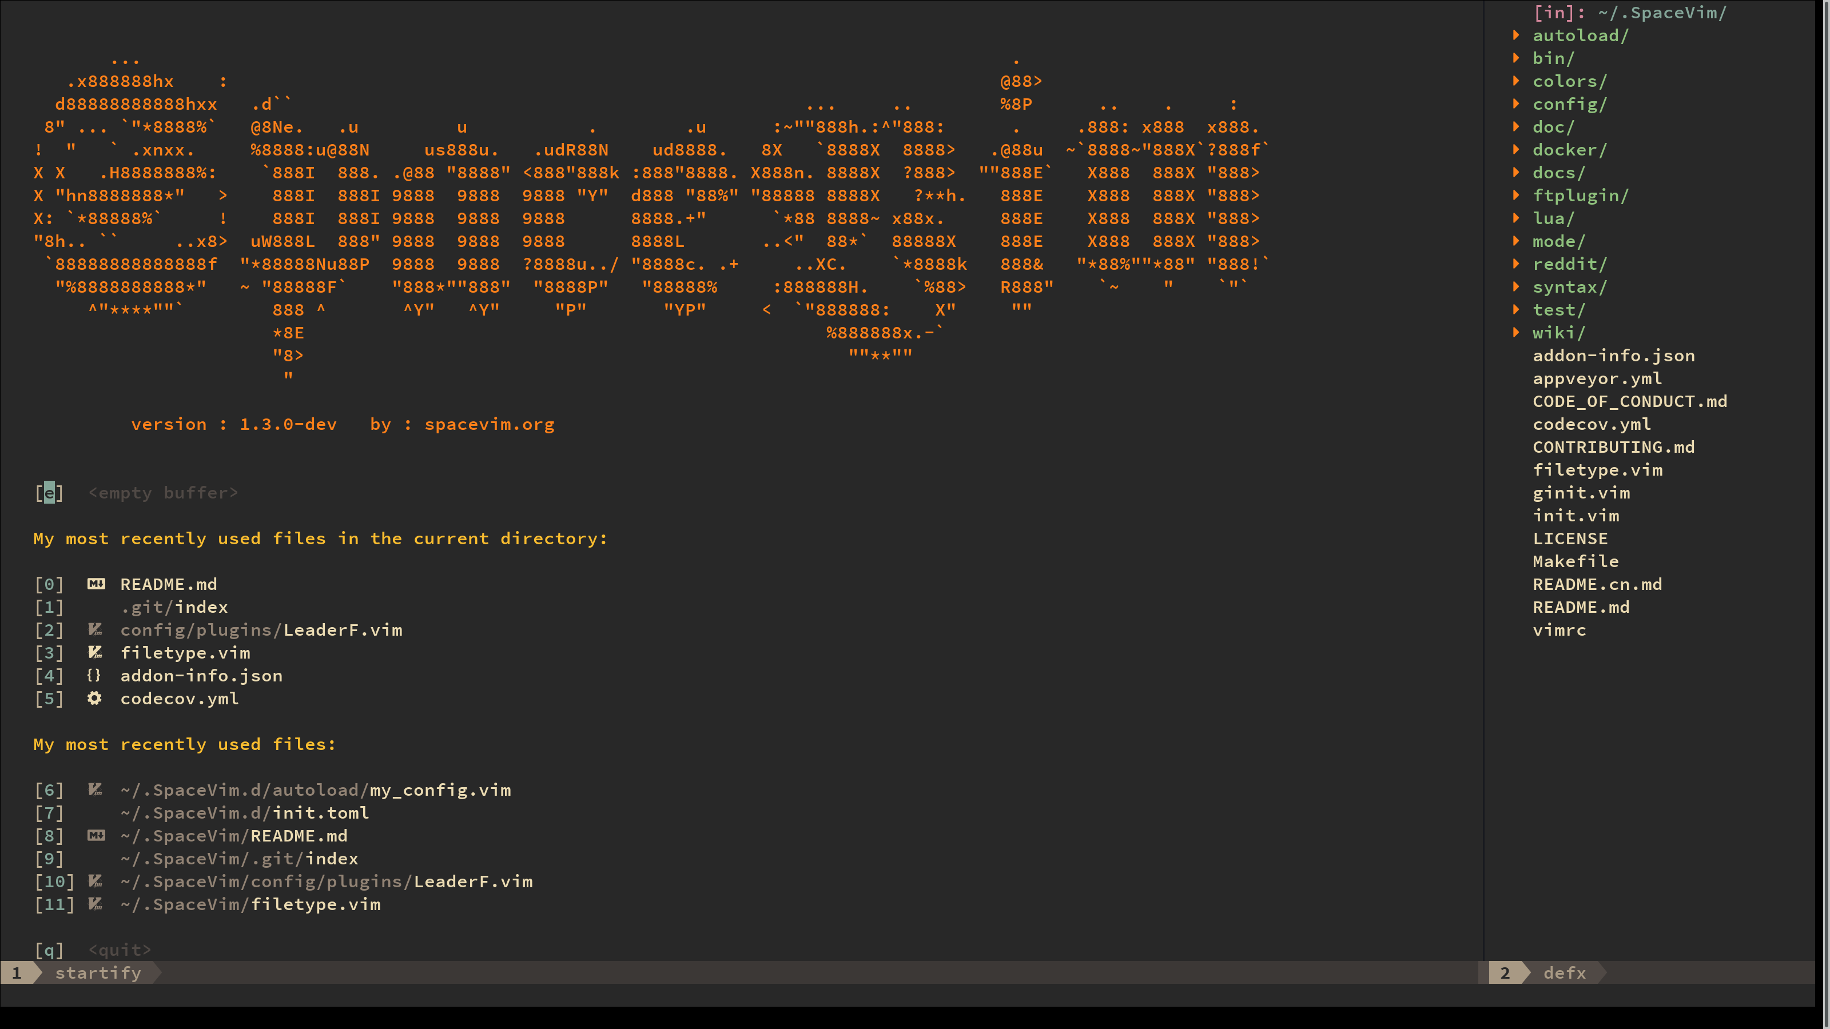The height and width of the screenshot is (1029, 1830).
Task: Click the vim icon beside filetype.vim entry [3]
Action: (x=95, y=652)
